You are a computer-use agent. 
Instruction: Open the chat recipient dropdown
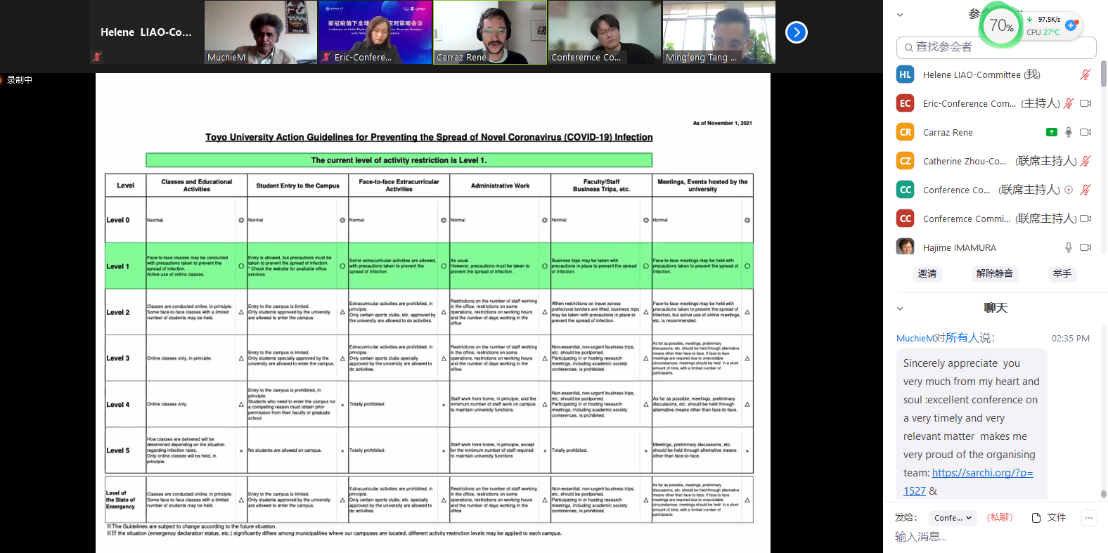pyautogui.click(x=953, y=518)
